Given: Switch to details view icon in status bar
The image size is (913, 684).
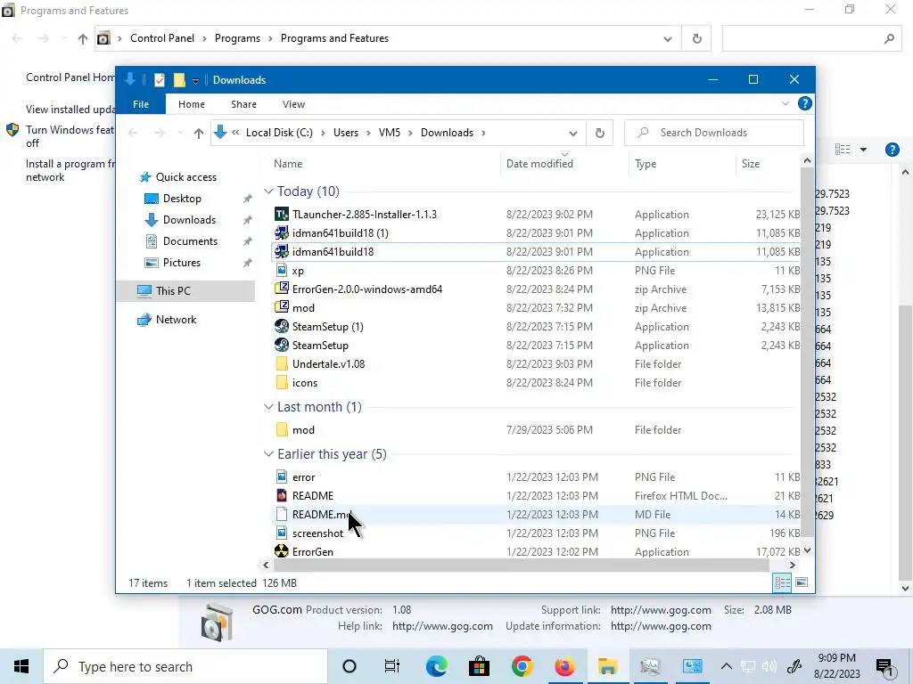Looking at the screenshot, I should click(x=782, y=582).
